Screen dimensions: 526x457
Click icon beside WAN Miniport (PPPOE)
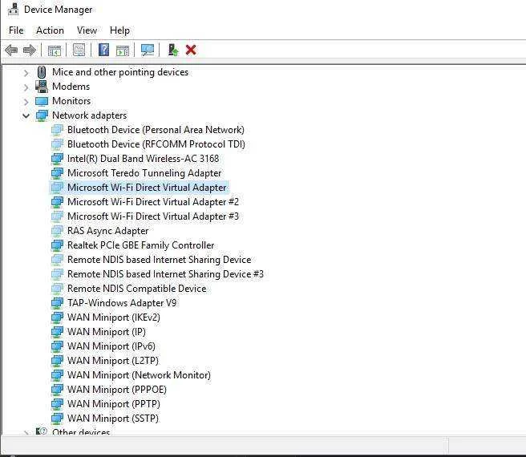click(x=58, y=390)
